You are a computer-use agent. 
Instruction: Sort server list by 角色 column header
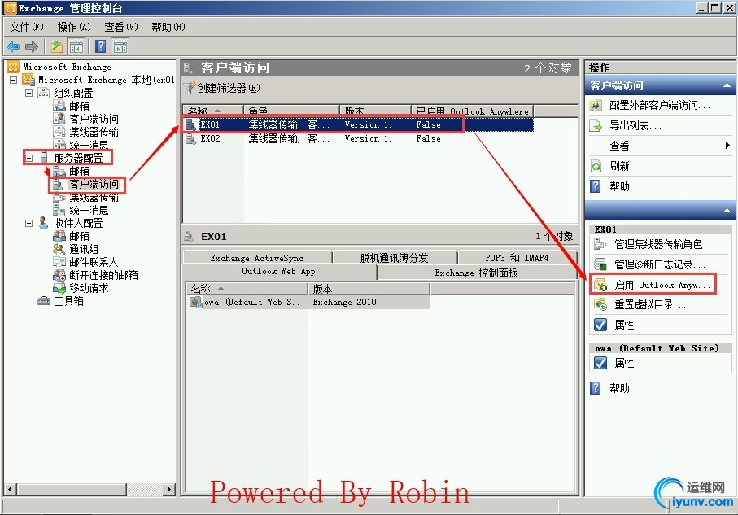coord(291,111)
